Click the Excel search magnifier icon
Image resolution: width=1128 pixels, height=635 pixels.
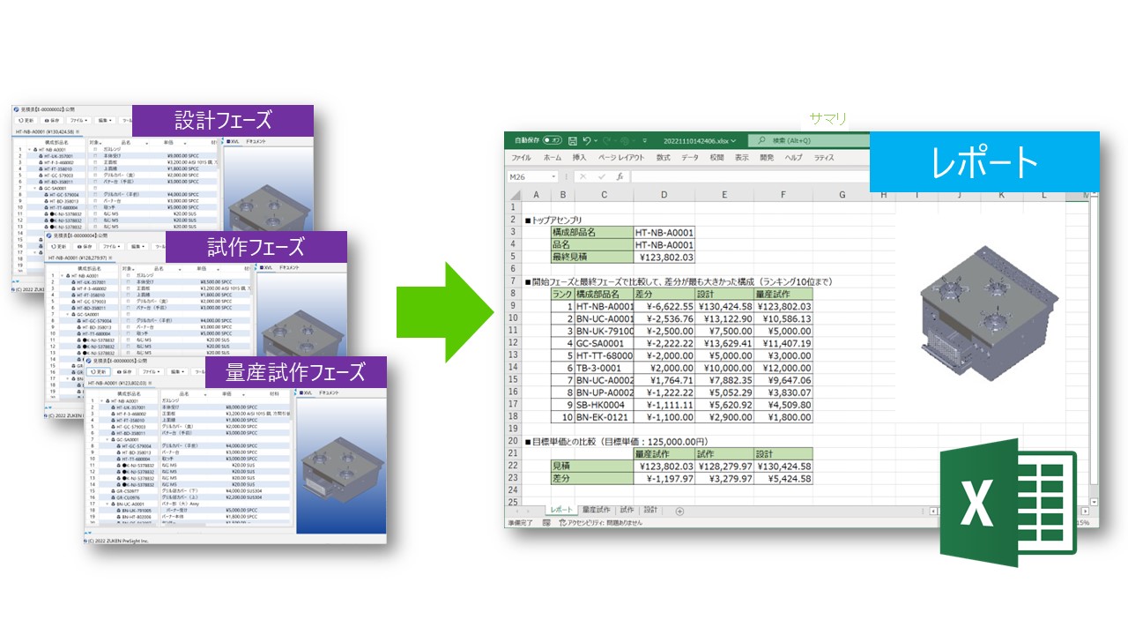pos(761,140)
